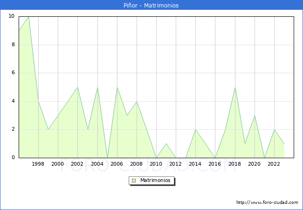This screenshot has width=303, height=210.
Task: Click the 1997 peak at value 10
Action: (x=28, y=17)
